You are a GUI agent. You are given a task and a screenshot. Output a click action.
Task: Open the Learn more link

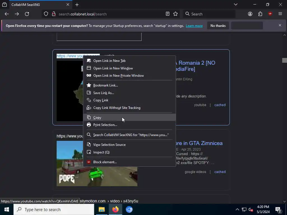194,26
